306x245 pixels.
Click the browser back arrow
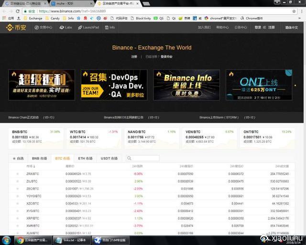pos(5,10)
